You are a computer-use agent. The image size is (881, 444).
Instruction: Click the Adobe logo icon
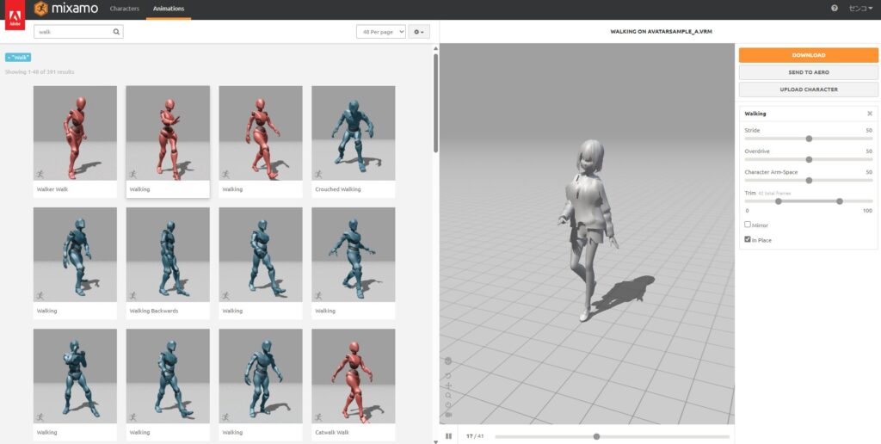tap(14, 15)
